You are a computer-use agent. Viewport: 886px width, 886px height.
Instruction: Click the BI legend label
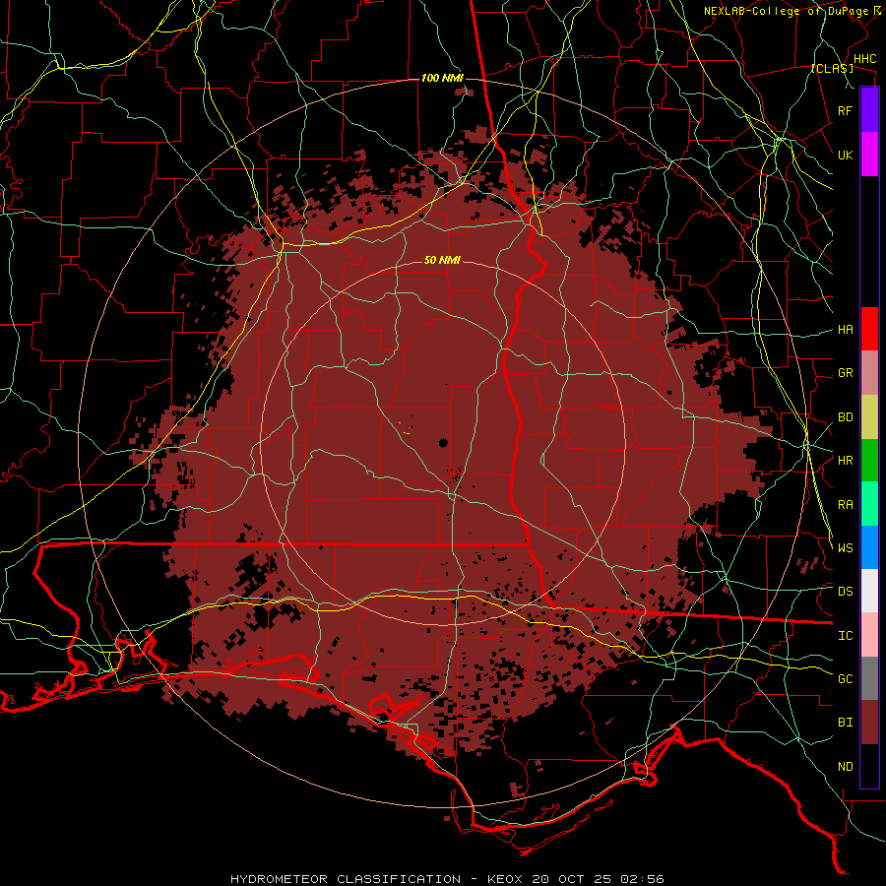tap(845, 723)
